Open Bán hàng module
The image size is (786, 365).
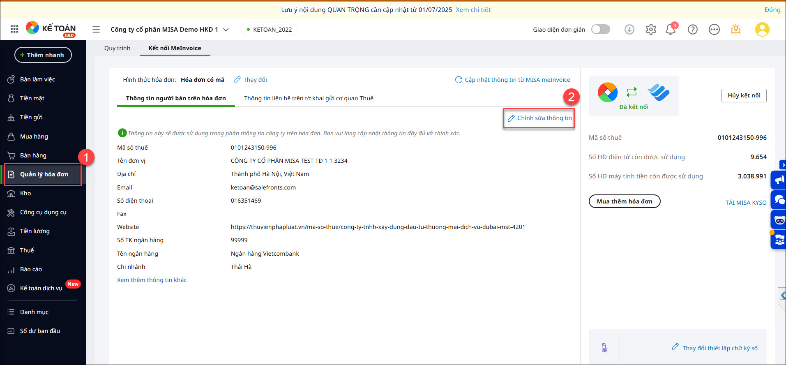coord(43,155)
